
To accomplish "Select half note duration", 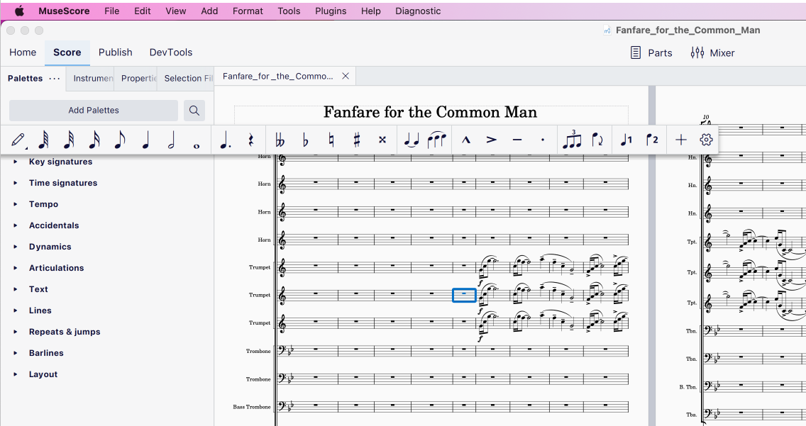I will pyautogui.click(x=171, y=140).
